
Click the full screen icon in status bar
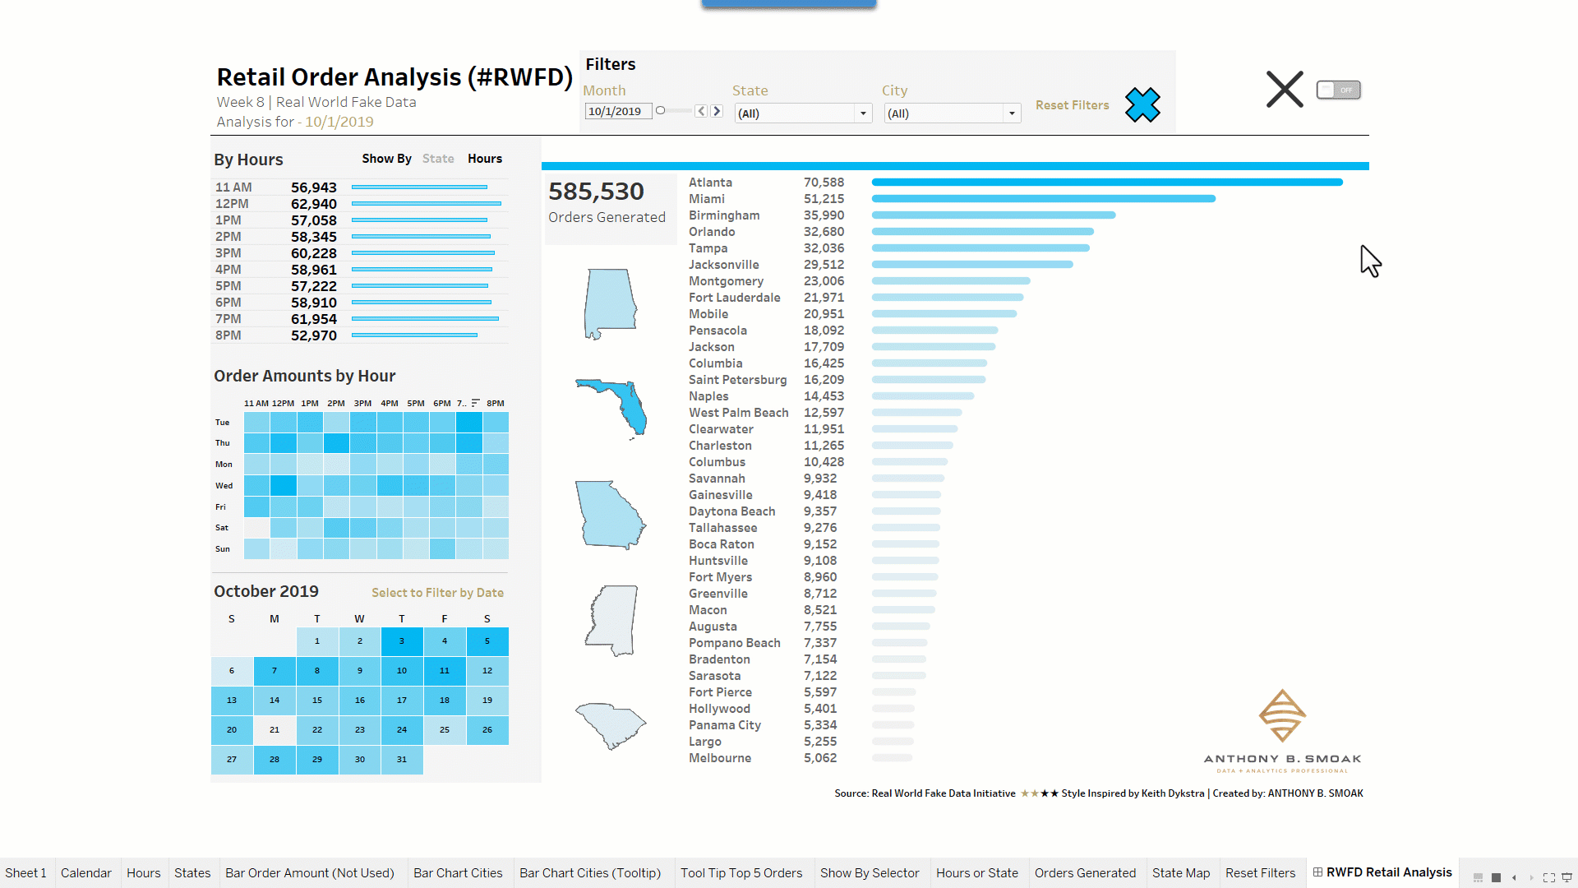click(1548, 878)
